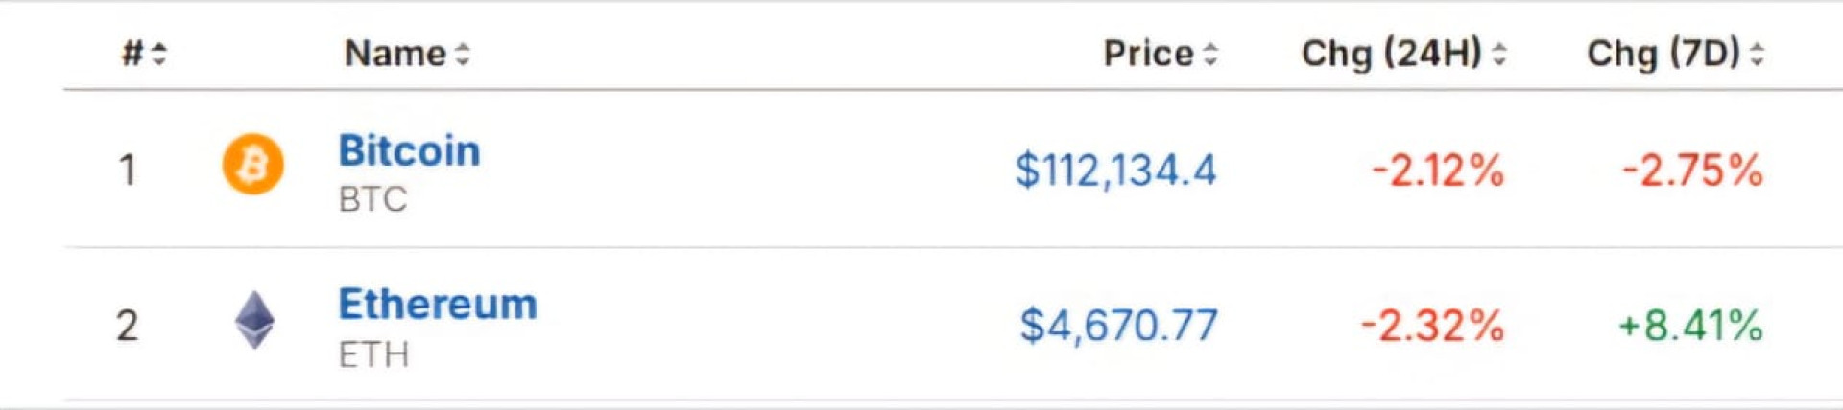This screenshot has width=1843, height=410.
Task: Click the BTC ticker symbol
Action: click(372, 199)
